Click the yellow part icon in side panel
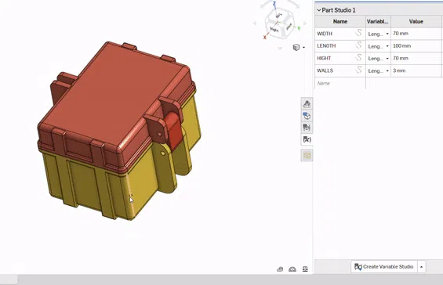 tap(307, 156)
